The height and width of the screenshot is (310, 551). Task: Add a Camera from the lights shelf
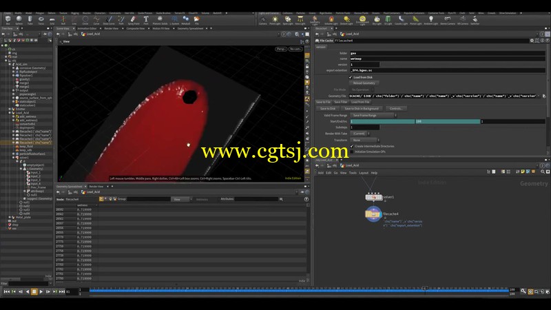[262, 21]
